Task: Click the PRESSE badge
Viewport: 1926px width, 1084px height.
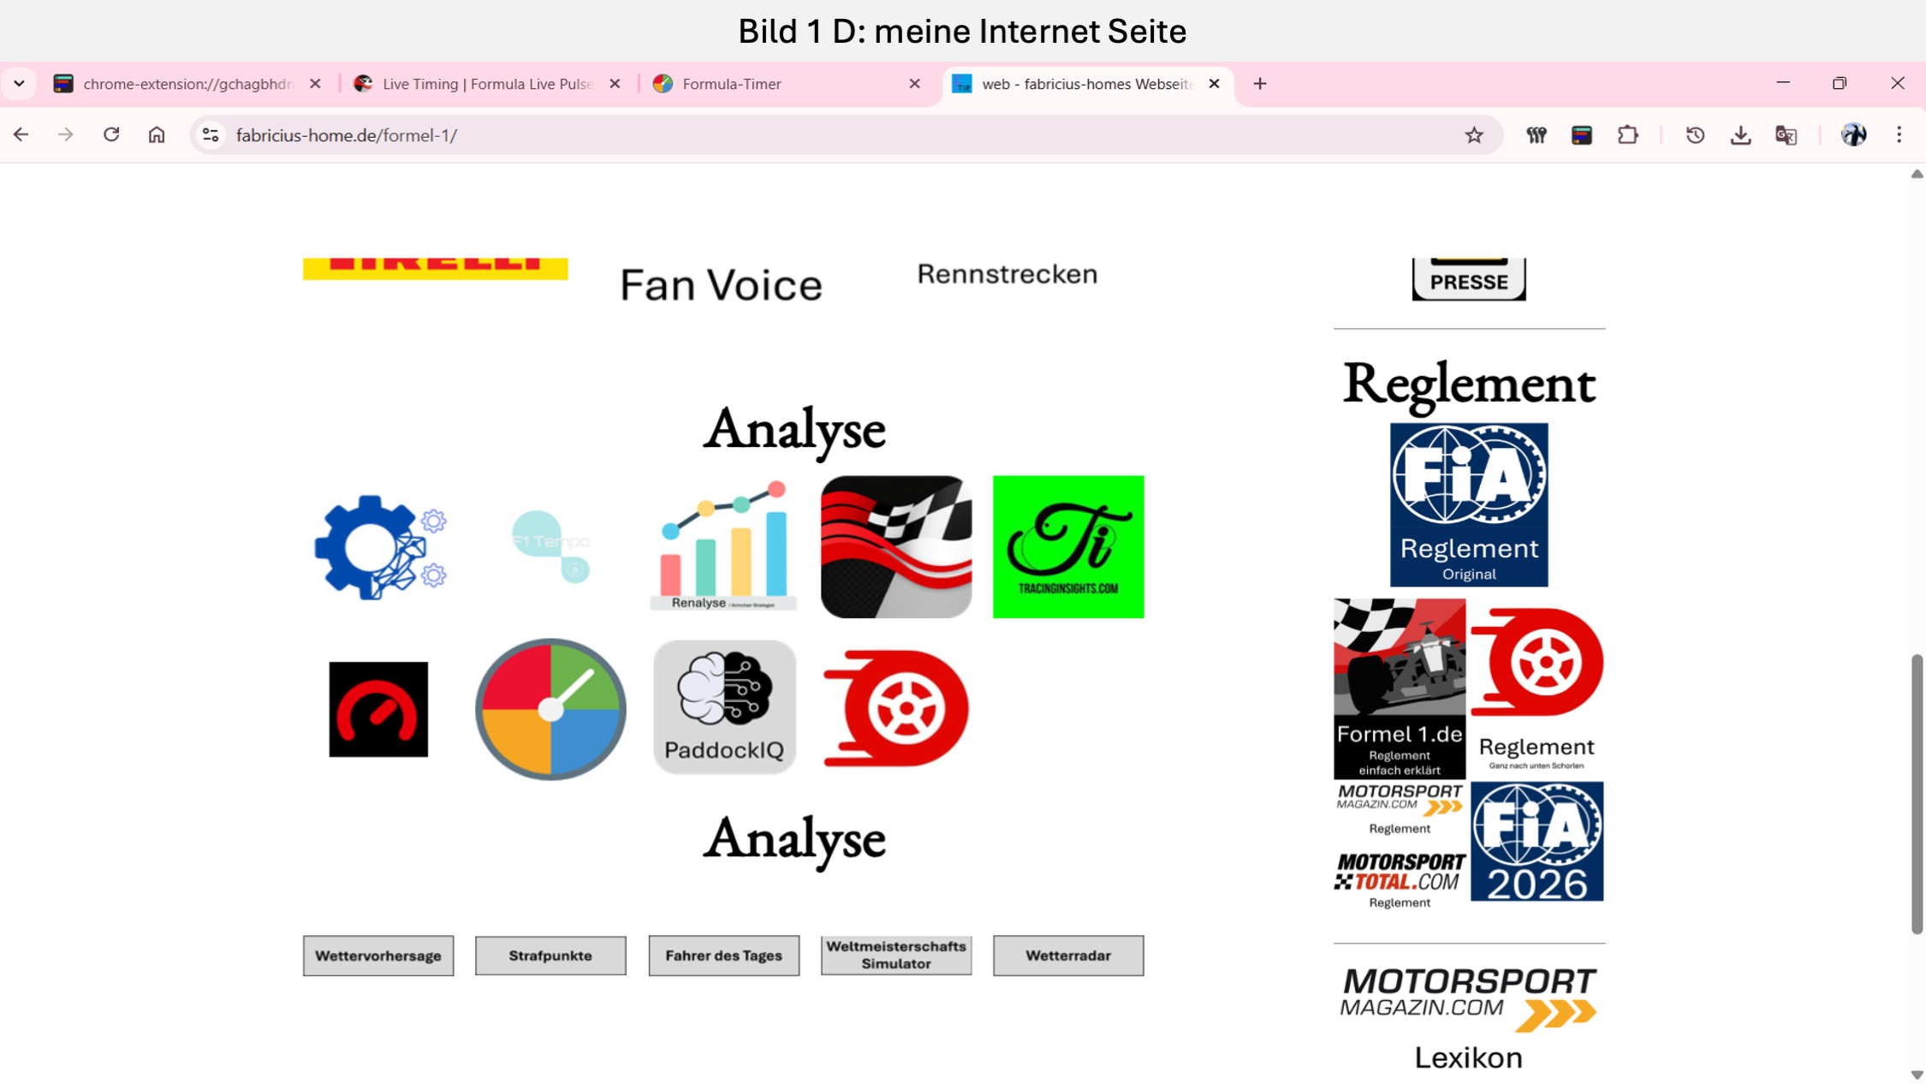Action: pyautogui.click(x=1468, y=279)
